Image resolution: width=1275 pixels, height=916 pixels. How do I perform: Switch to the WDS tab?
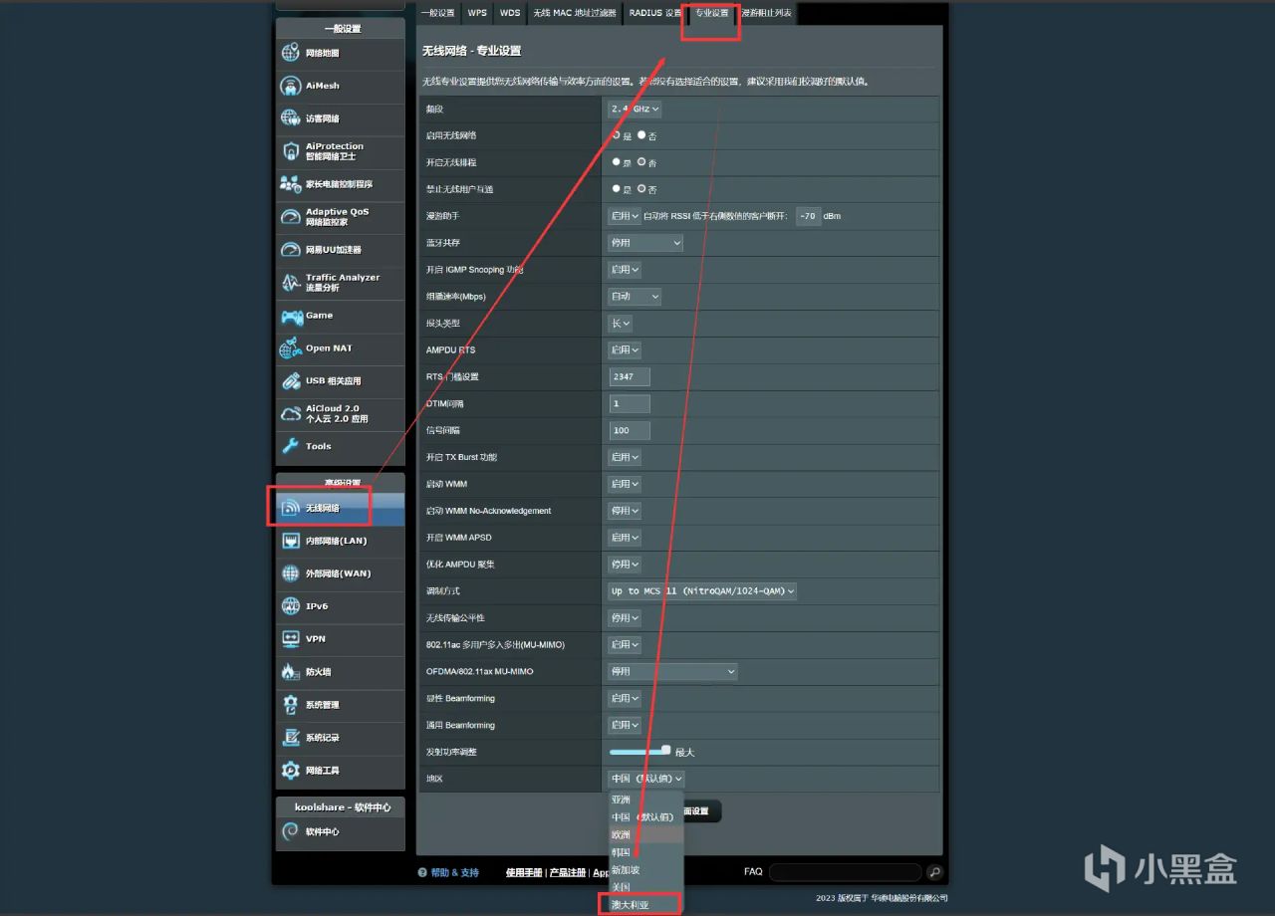[510, 13]
